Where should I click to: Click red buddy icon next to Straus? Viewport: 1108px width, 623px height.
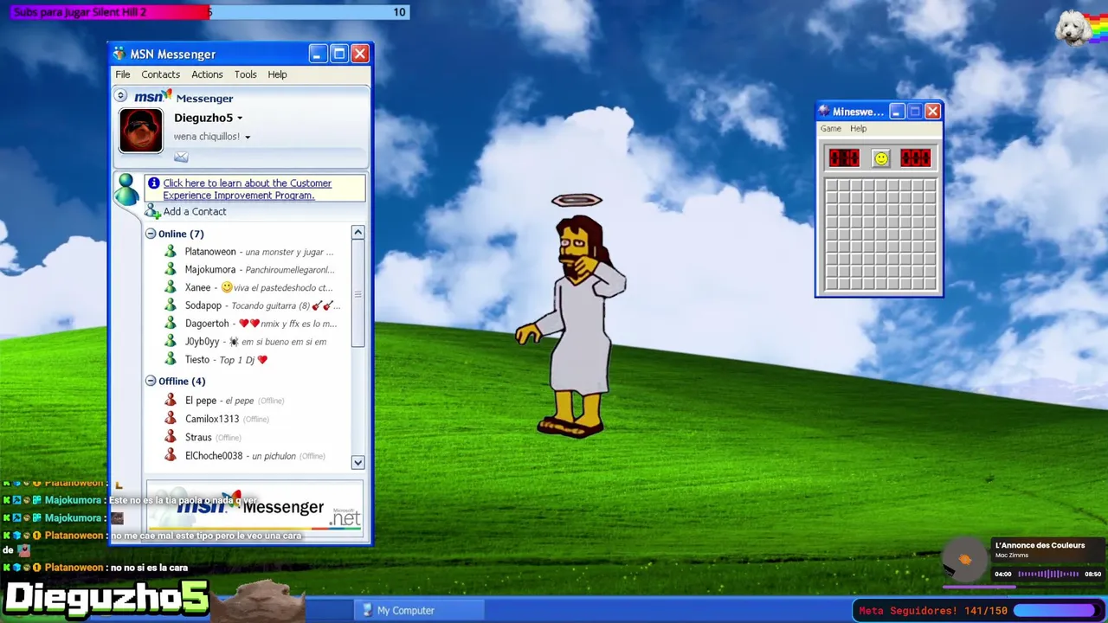pyautogui.click(x=171, y=437)
